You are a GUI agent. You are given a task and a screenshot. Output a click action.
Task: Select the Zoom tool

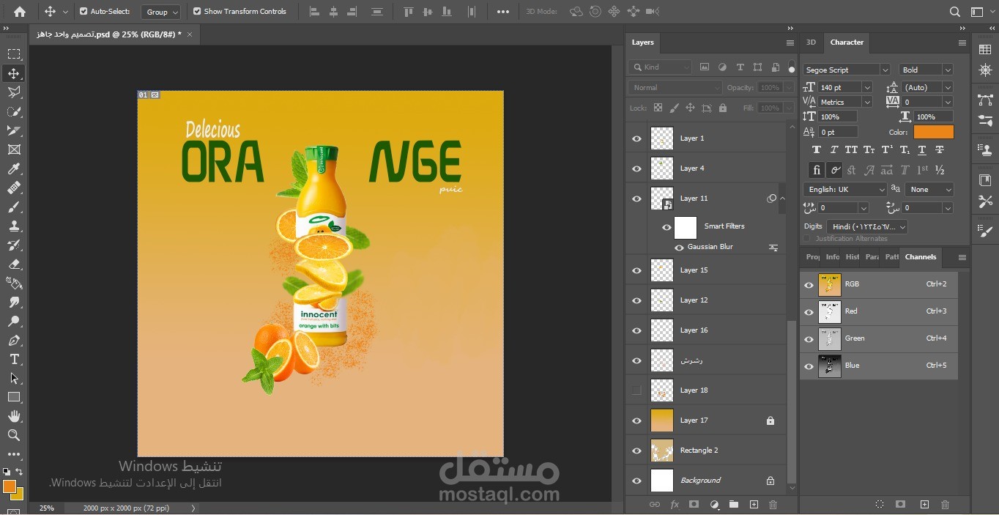coord(14,435)
